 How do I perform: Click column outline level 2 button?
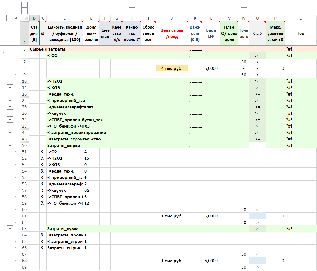tap(24, 11)
